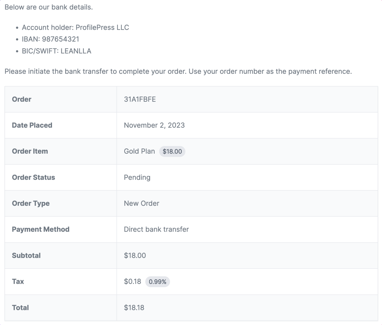Click the order number 31A1FBFE

click(140, 99)
